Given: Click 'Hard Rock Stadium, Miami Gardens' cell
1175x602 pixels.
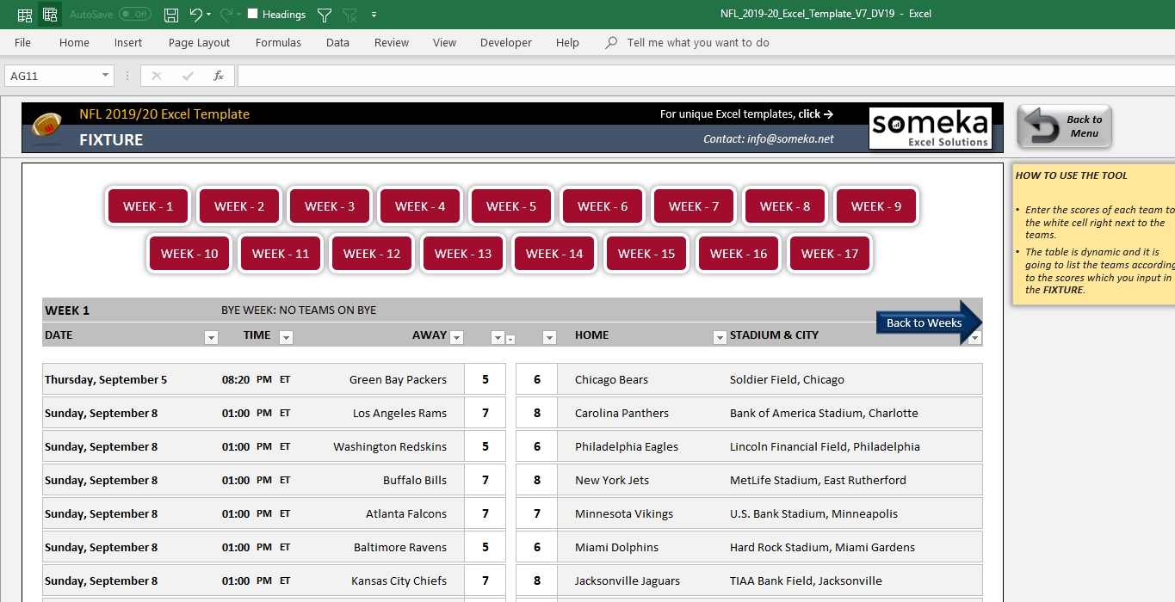Looking at the screenshot, I should [x=822, y=547].
